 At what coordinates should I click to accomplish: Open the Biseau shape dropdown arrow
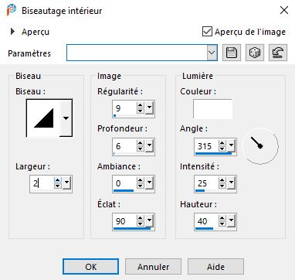point(66,118)
